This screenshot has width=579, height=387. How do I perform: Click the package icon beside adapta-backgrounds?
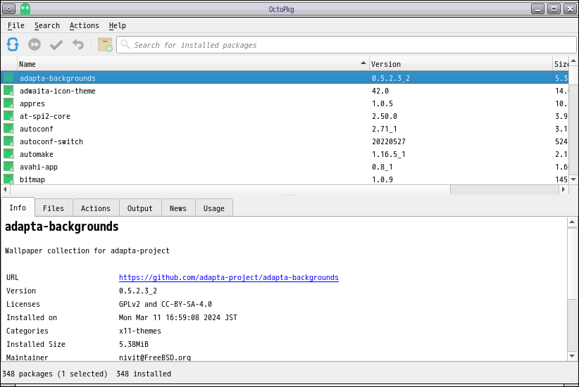click(x=9, y=78)
